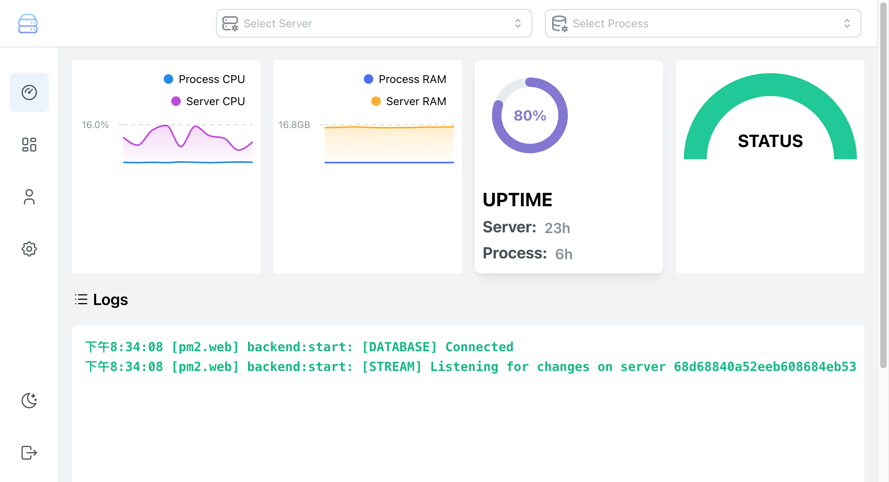Click the Logs list icon
The height and width of the screenshot is (482, 889).
[81, 299]
